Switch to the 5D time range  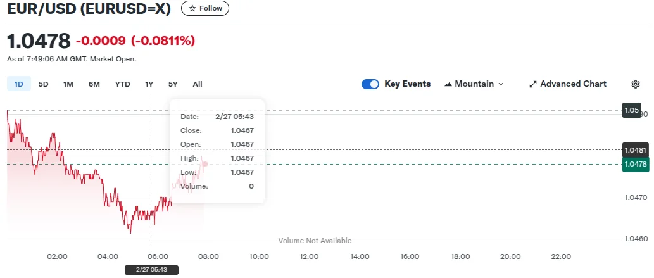(x=43, y=84)
